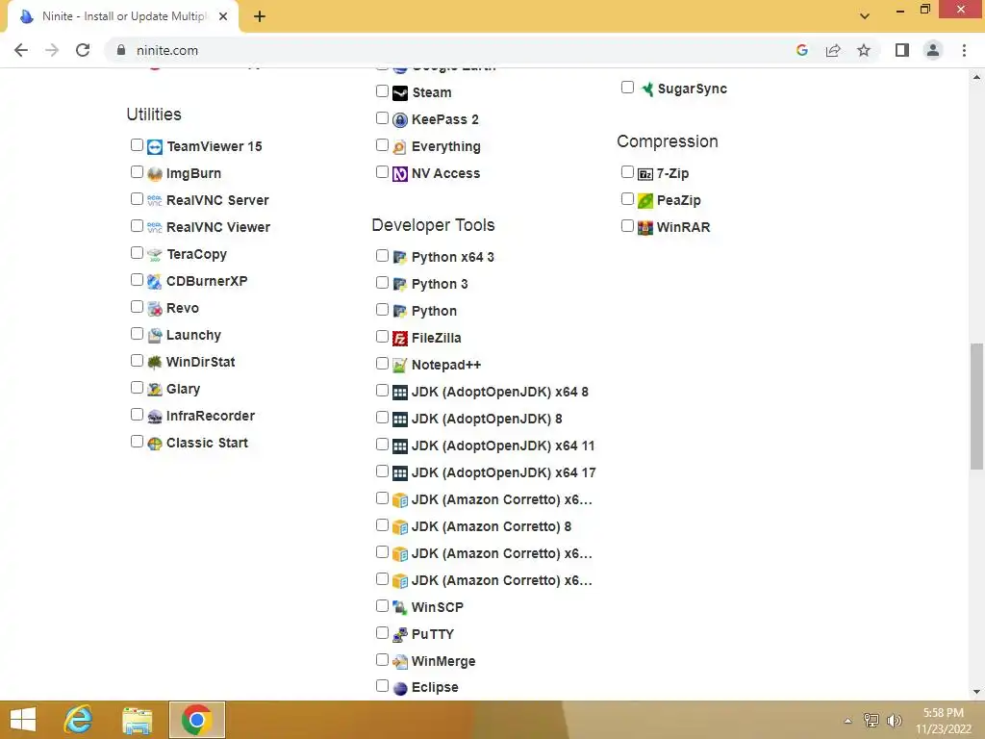Click the PuTTY icon
The image size is (985, 739).
(400, 635)
